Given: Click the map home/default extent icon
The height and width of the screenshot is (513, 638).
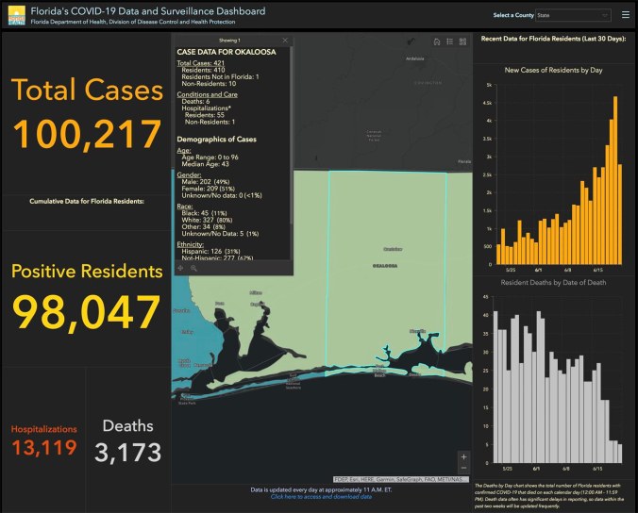Looking at the screenshot, I should [x=436, y=41].
